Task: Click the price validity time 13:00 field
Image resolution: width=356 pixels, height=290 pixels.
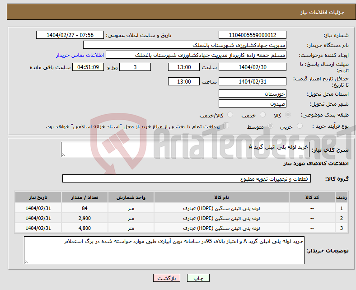Action: [184, 81]
